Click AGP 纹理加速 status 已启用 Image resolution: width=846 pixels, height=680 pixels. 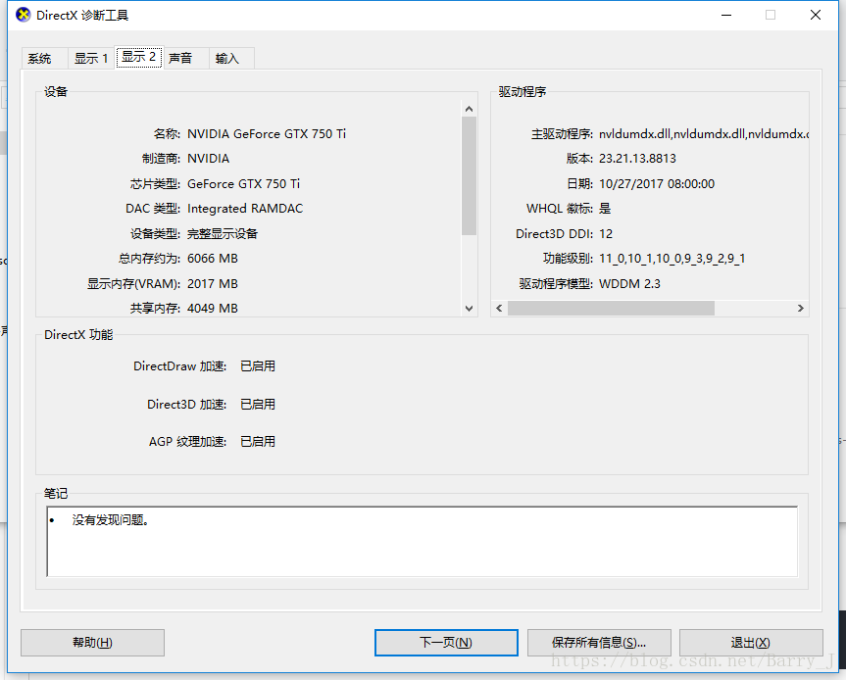pyautogui.click(x=258, y=442)
